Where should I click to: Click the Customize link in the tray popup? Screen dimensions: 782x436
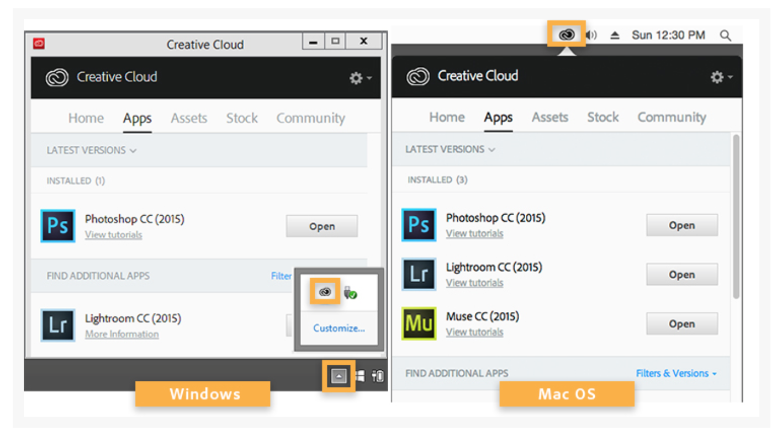[x=339, y=328]
